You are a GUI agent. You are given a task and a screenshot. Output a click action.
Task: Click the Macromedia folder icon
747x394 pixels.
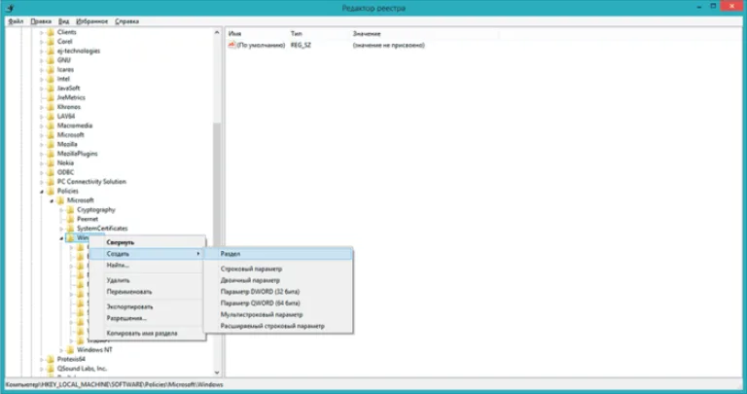click(51, 125)
